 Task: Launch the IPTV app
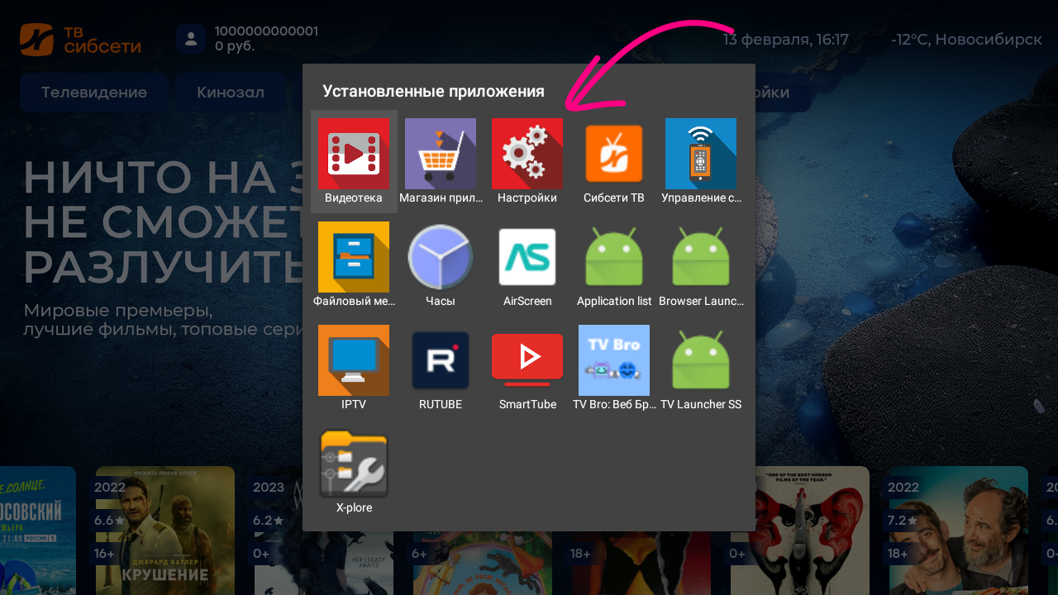click(354, 368)
